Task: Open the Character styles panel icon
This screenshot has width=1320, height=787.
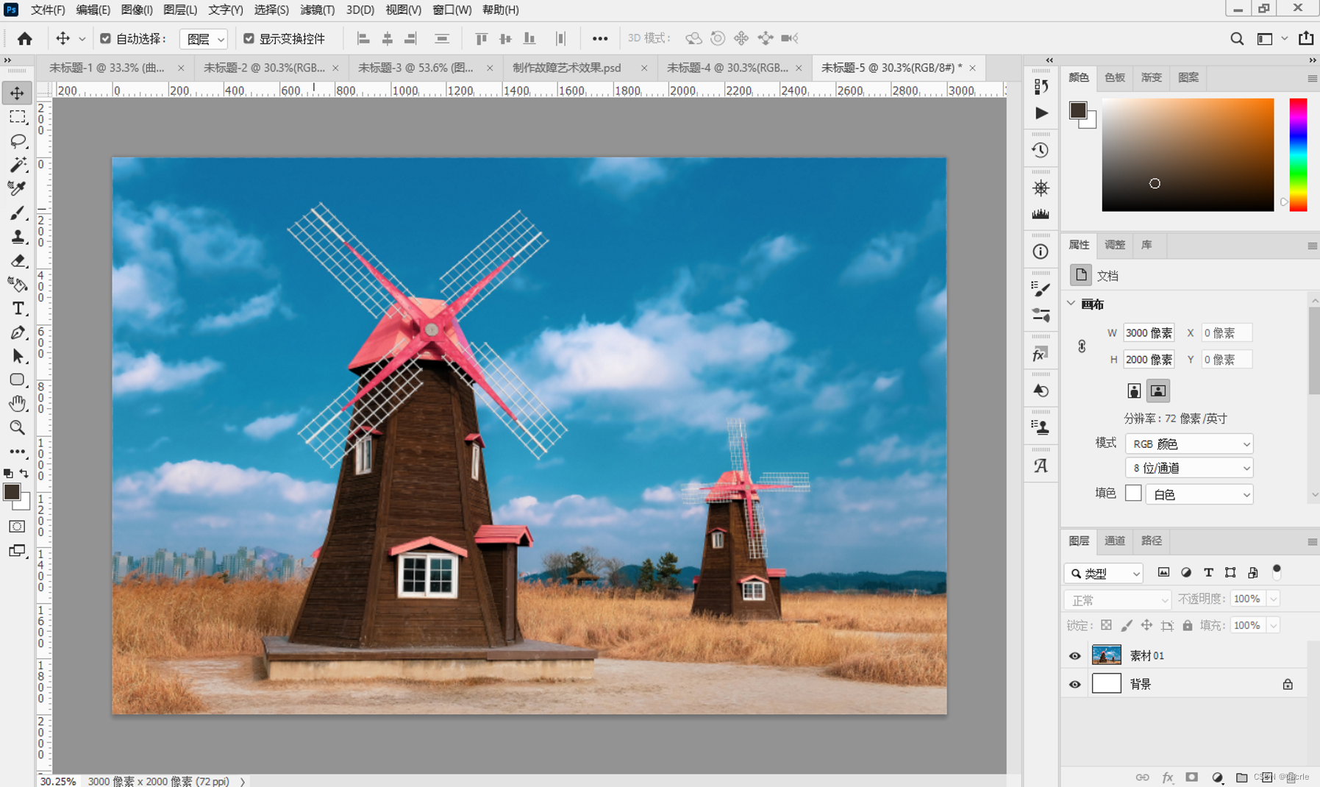Action: (x=1041, y=466)
